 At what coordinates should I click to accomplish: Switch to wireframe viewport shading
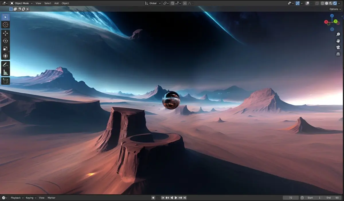(322, 3)
